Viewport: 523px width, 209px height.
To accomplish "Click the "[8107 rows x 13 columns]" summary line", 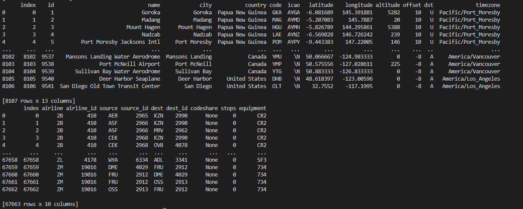I will (x=39, y=101).
